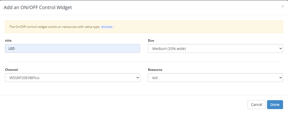Click the 'Size' field label
The width and height of the screenshot is (288, 114).
(x=151, y=41)
